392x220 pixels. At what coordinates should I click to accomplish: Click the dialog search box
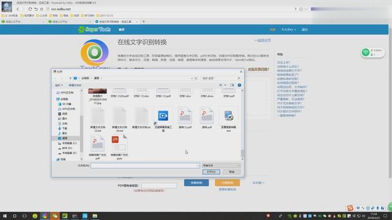coord(221,78)
